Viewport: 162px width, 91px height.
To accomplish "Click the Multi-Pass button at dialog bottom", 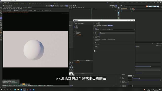I will tap(88, 61).
